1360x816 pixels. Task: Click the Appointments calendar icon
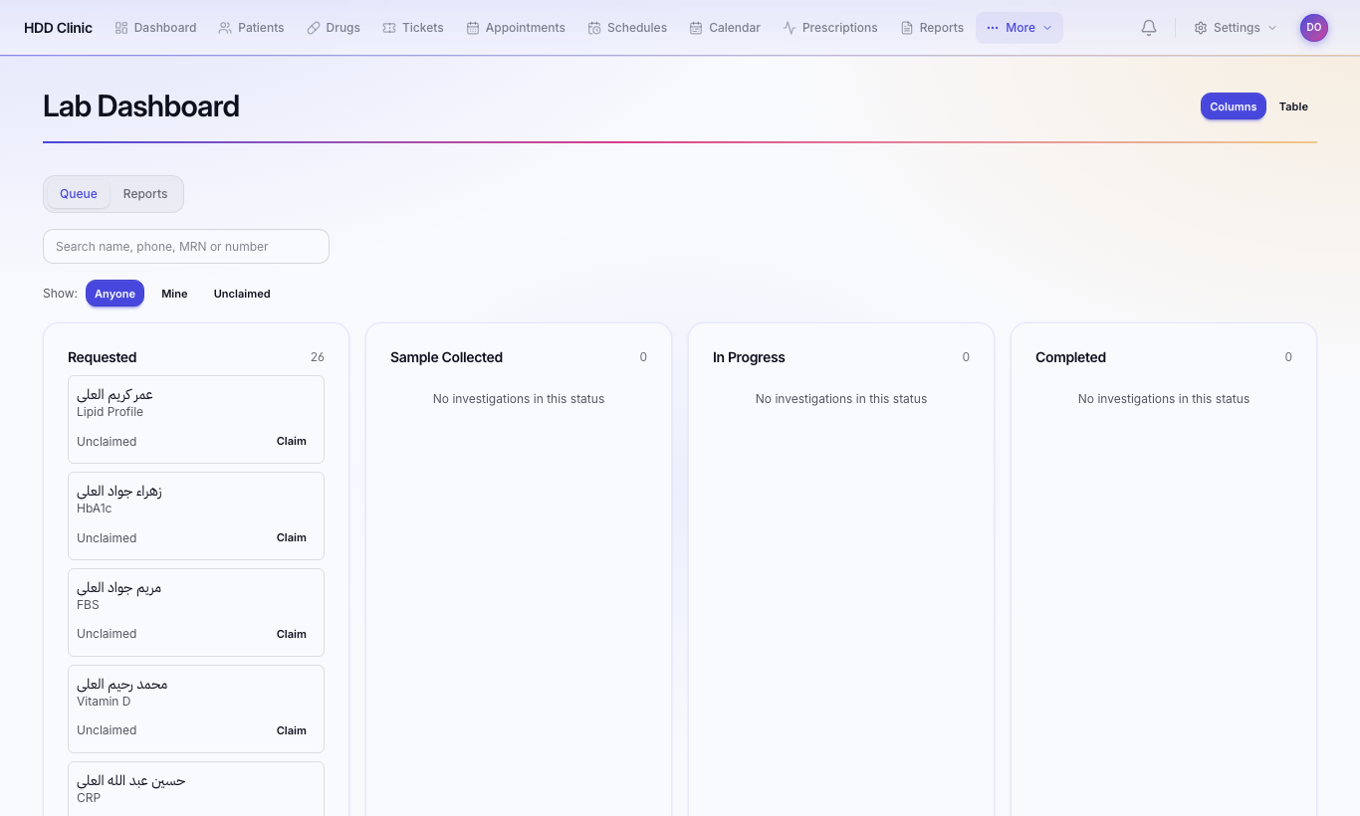(x=473, y=28)
